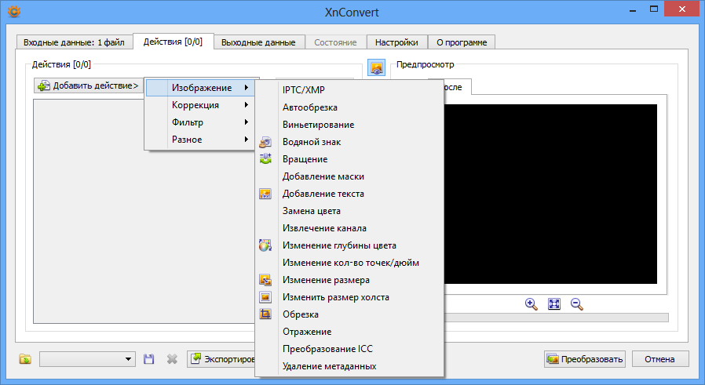Expand the Изображение submenu
Screen dimensions: 705x385
click(199, 88)
